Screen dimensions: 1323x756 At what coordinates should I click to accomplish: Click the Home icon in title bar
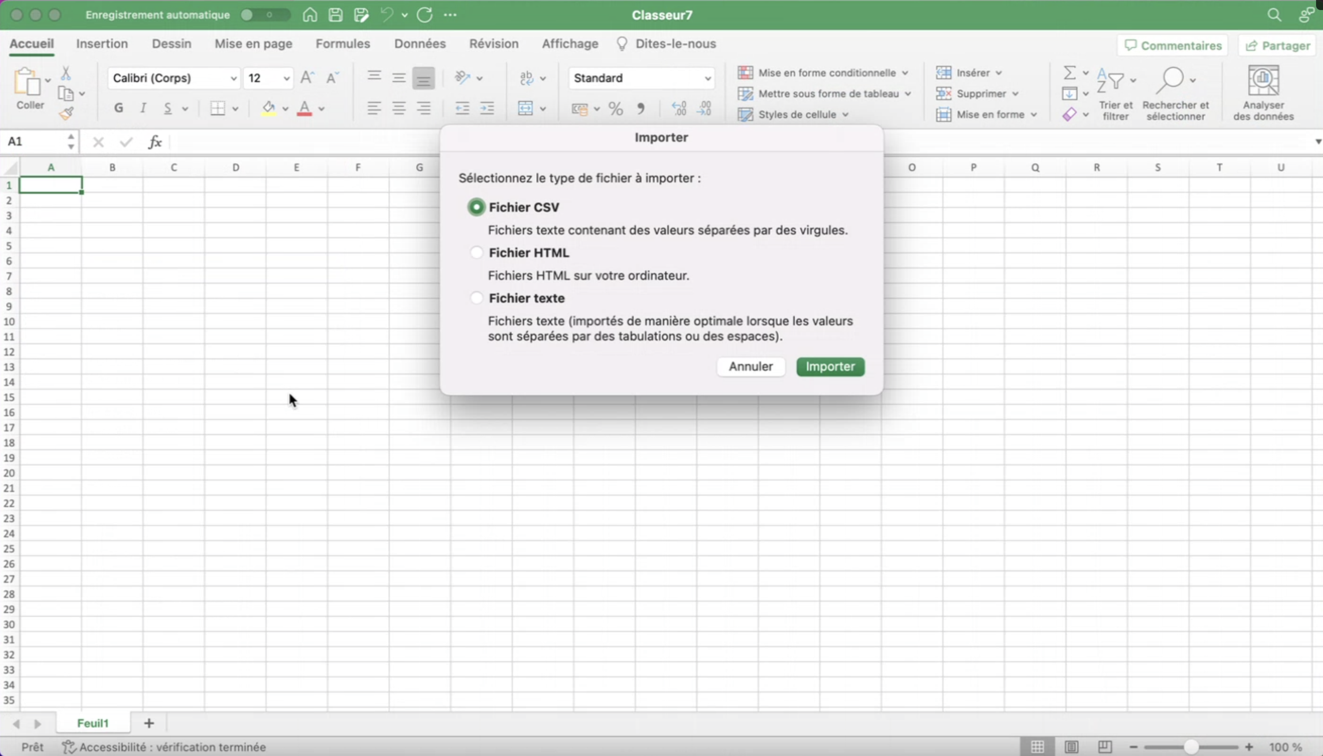pos(310,15)
